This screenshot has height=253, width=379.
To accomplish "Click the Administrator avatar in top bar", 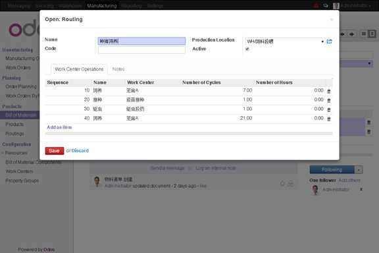I will (336, 5).
